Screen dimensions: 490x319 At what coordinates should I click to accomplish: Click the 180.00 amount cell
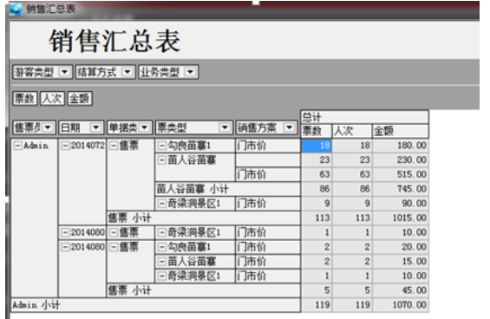point(400,146)
